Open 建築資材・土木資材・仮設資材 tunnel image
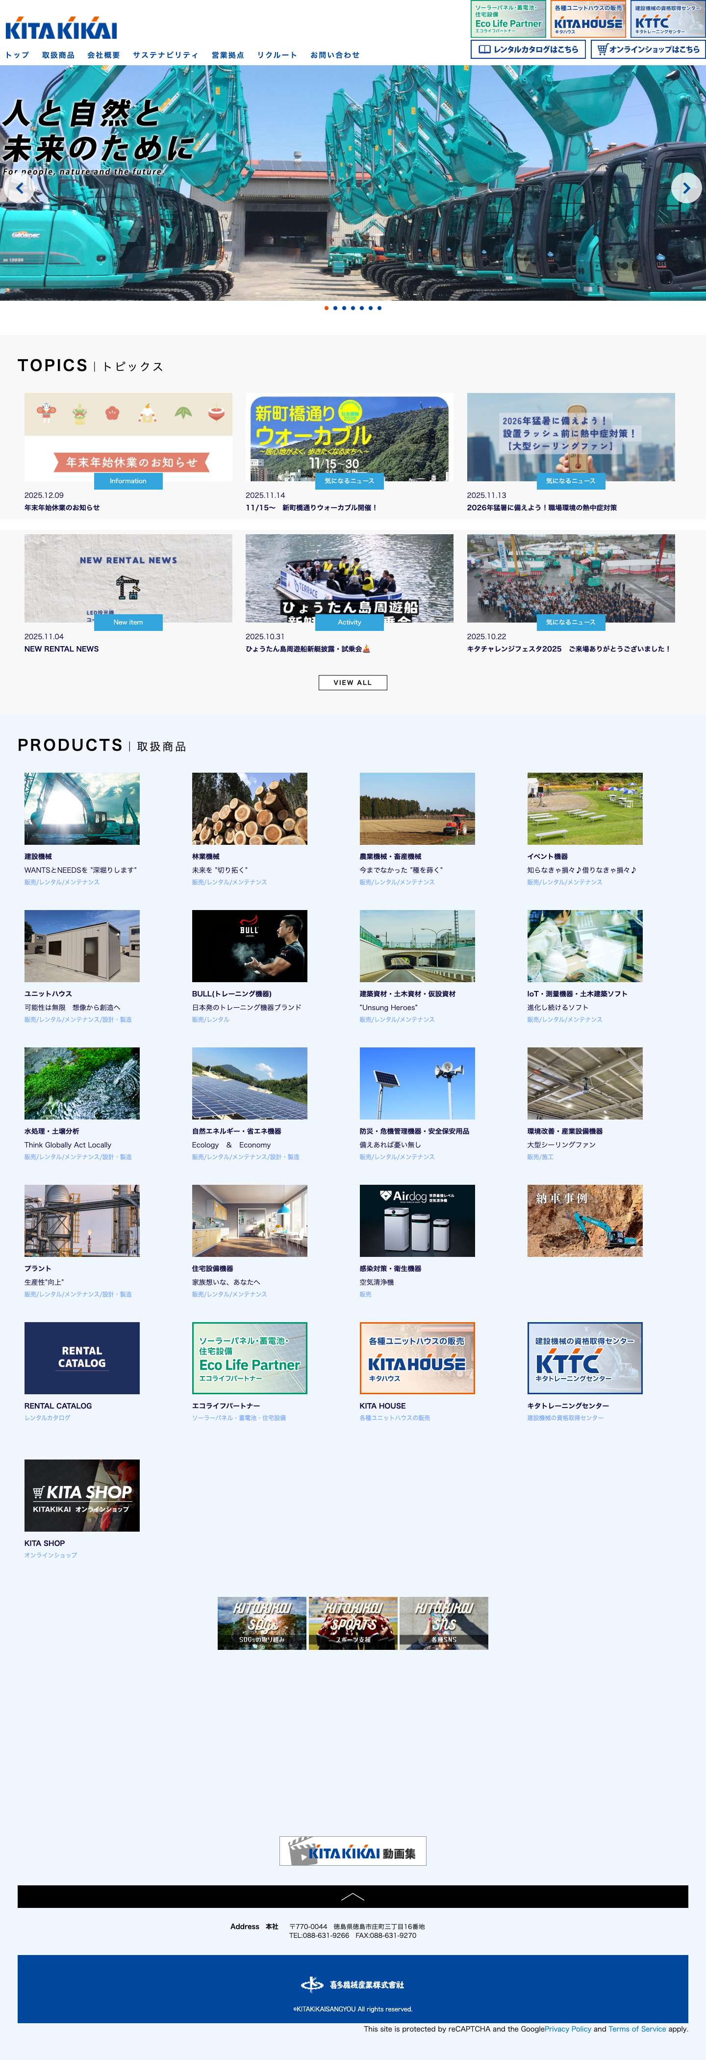The width and height of the screenshot is (706, 2060). (417, 946)
